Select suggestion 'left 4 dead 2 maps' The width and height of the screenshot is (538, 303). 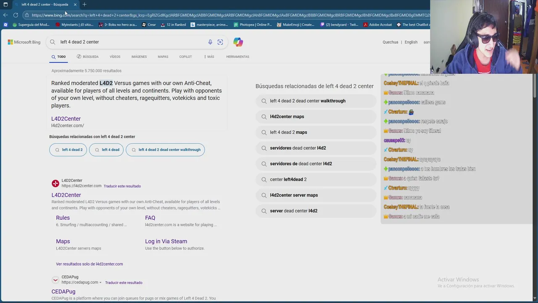click(x=316, y=132)
